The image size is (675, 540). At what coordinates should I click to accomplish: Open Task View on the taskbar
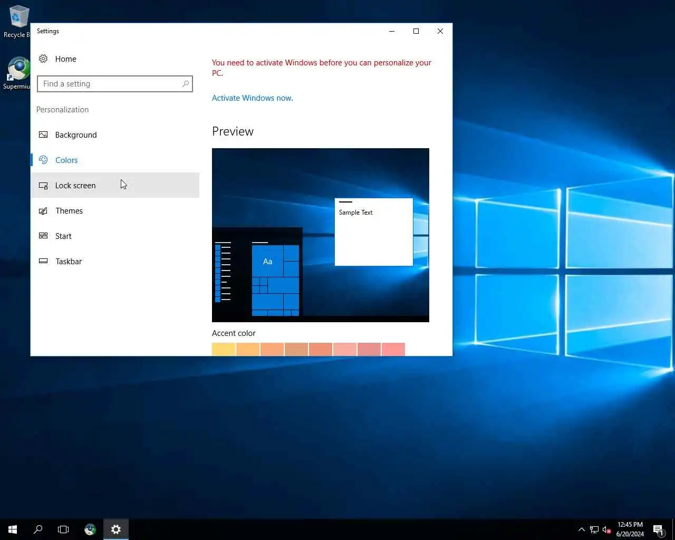[63, 529]
